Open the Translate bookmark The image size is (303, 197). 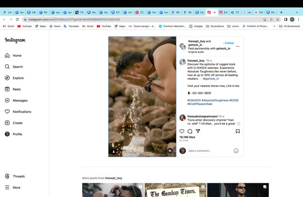tap(71, 26)
